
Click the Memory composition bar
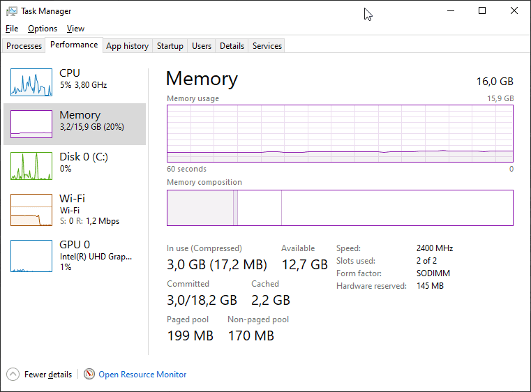click(340, 208)
